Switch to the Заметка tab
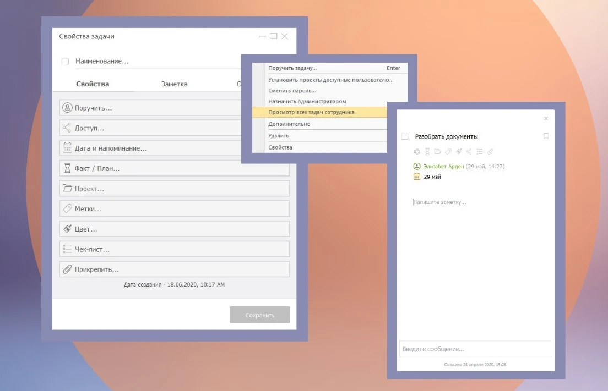This screenshot has height=391, width=608. (x=174, y=84)
